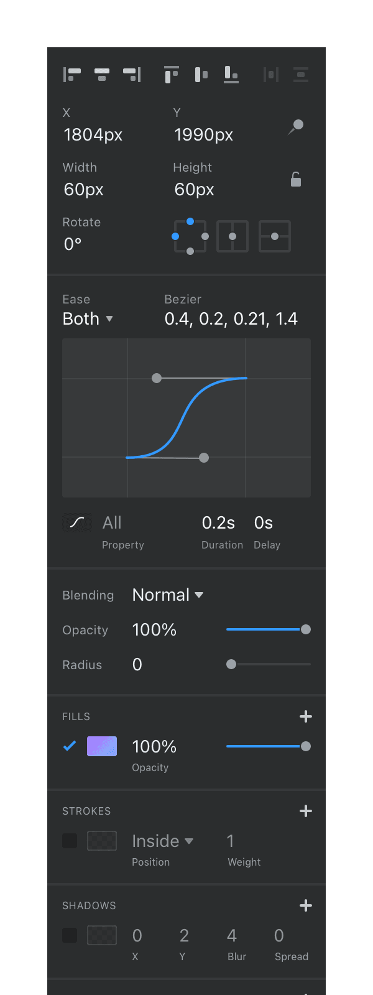This screenshot has height=995, width=373.
Task: Click the align bottom edges icon
Action: tap(231, 75)
